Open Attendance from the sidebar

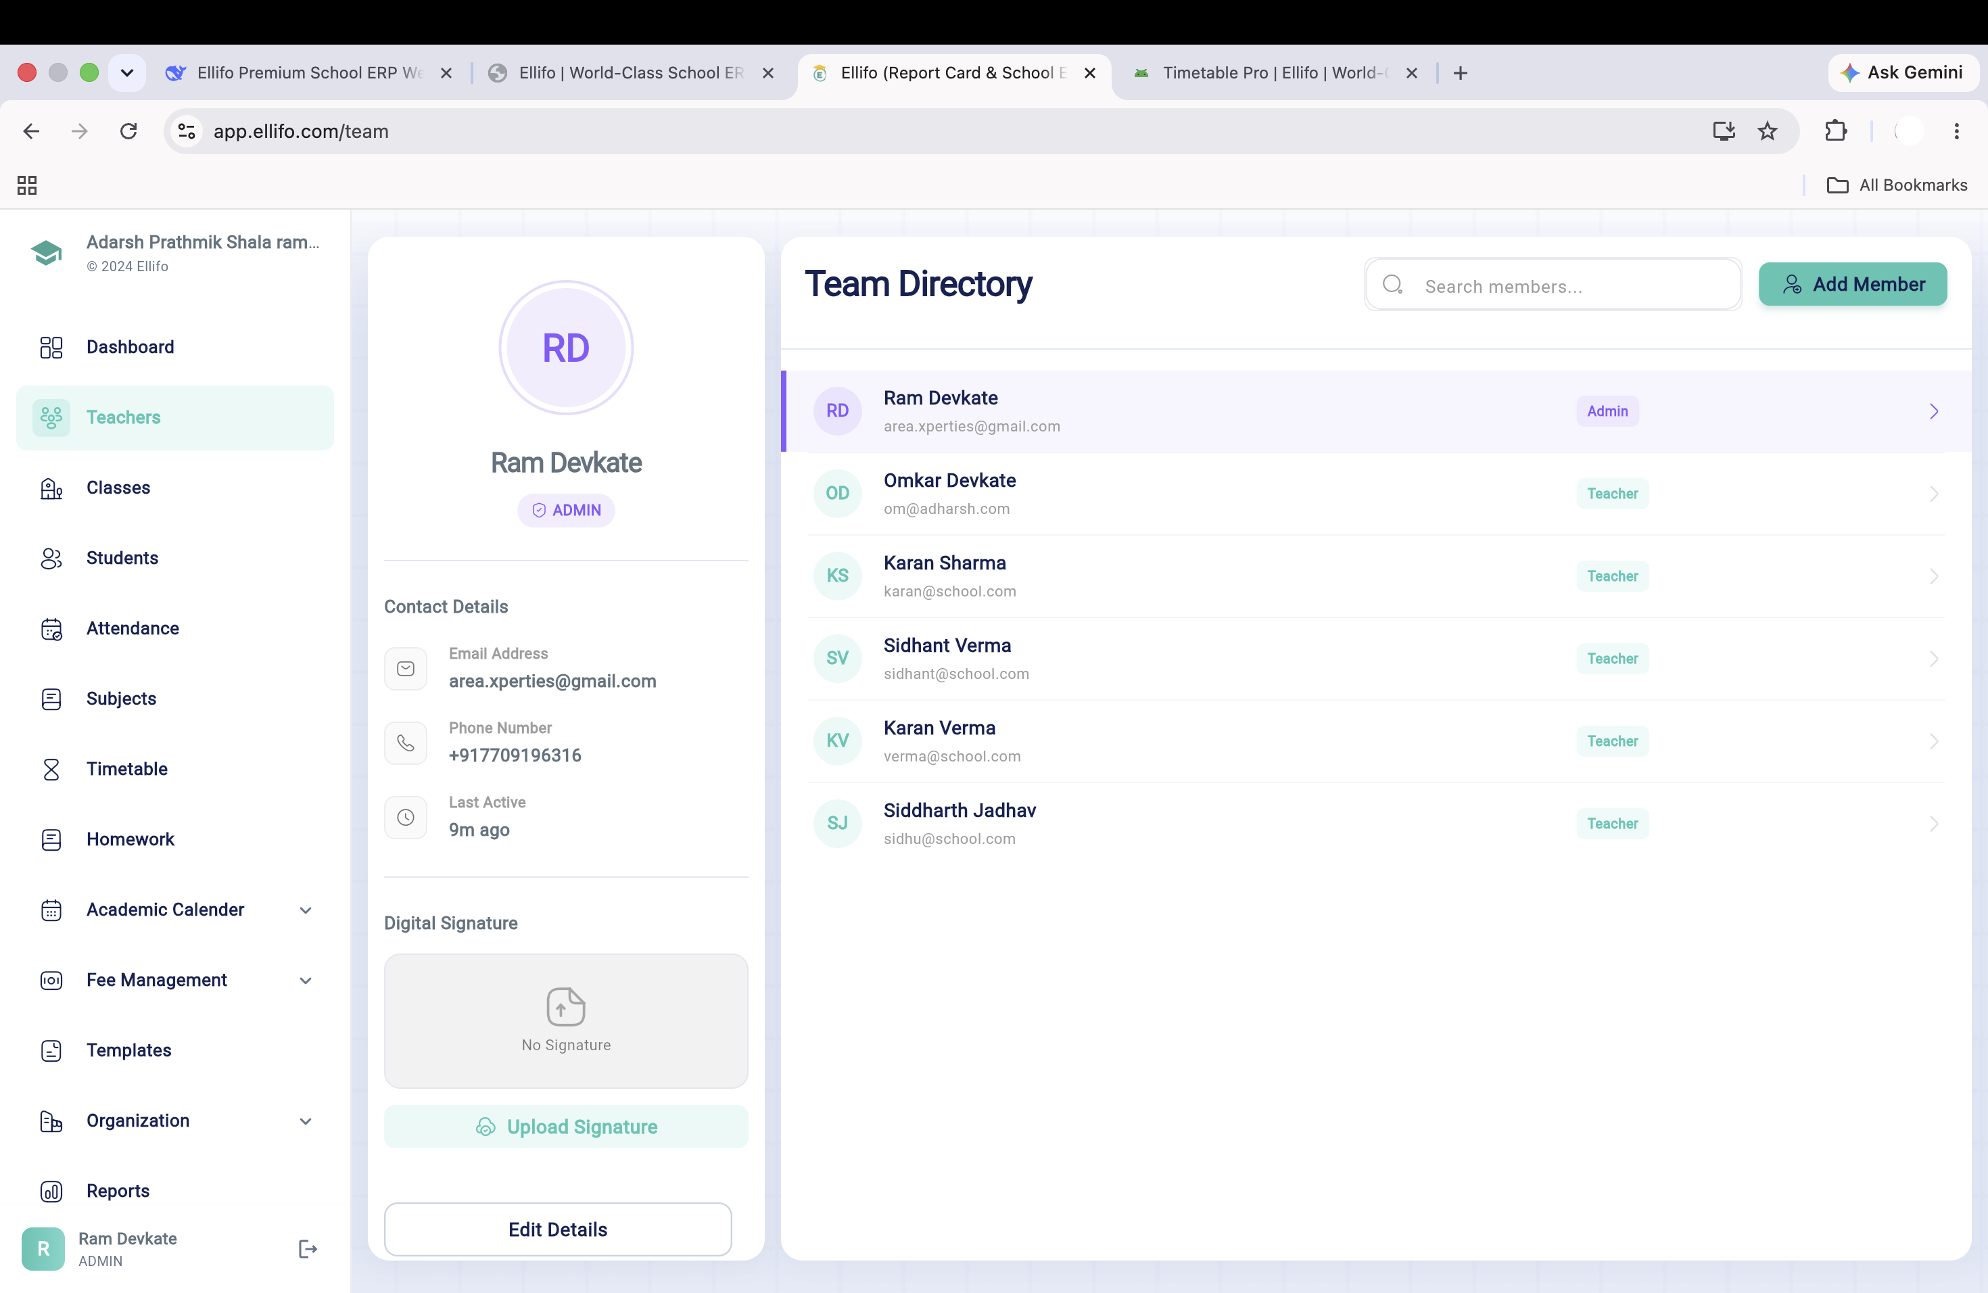coord(174,628)
